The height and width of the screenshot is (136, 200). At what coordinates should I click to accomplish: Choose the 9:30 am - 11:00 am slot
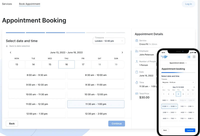point(96,85)
